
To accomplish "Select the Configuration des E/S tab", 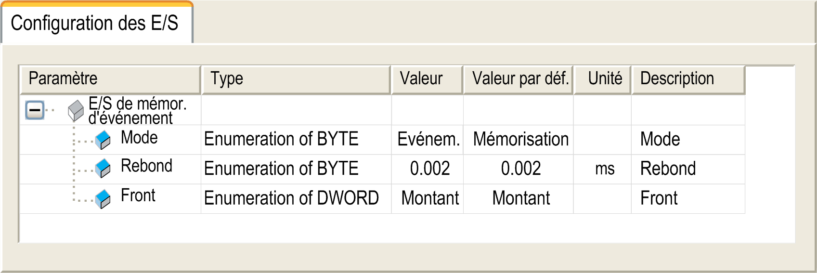I will (x=95, y=23).
